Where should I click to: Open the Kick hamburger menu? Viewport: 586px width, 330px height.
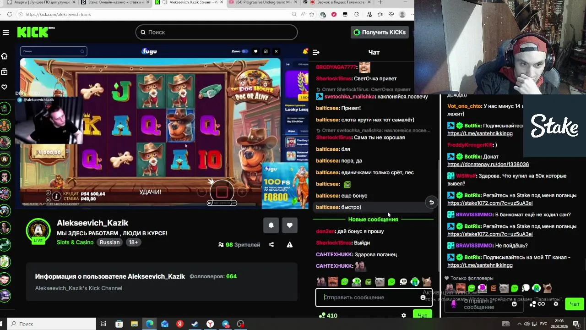tap(6, 32)
